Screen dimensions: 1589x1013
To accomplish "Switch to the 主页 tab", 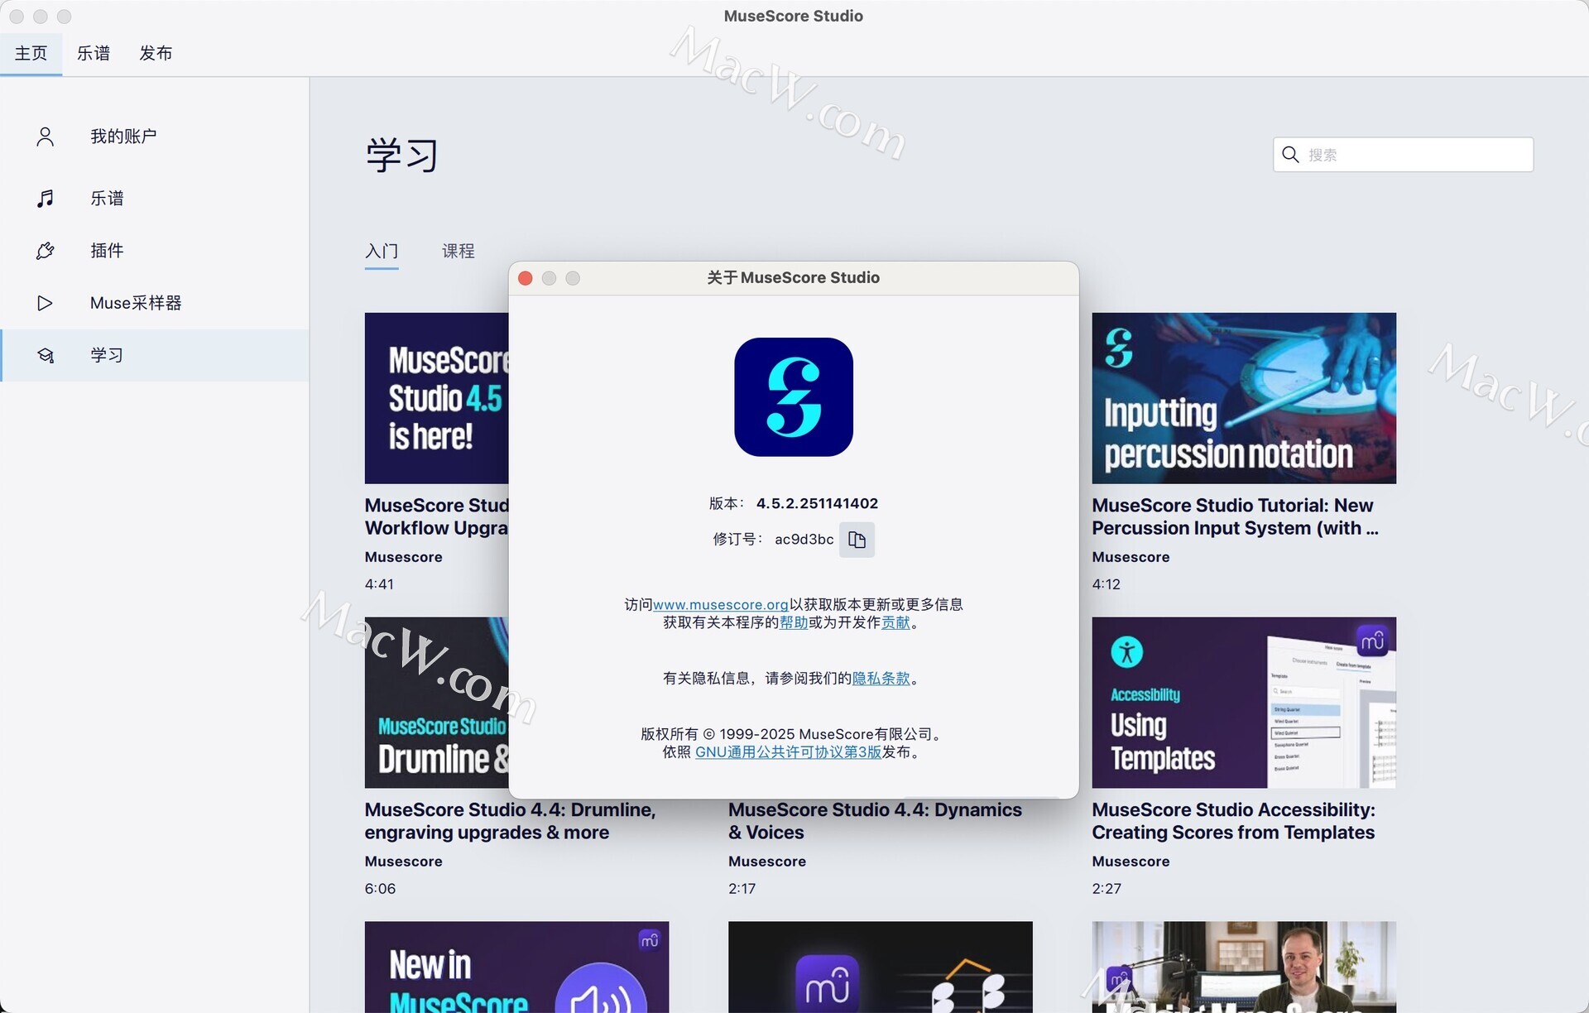I will (31, 54).
